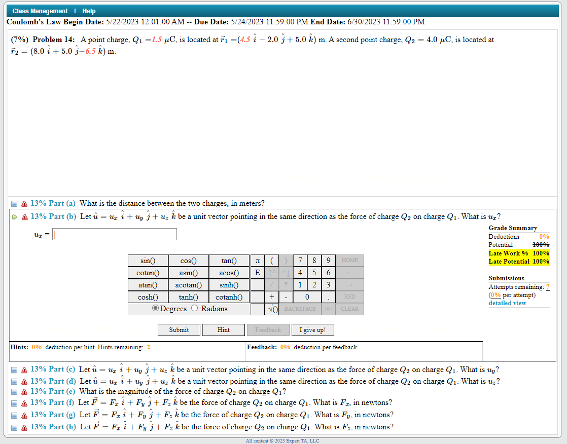Switch to Radians mode
Image resolution: width=567 pixels, height=444 pixels.
pyautogui.click(x=195, y=308)
